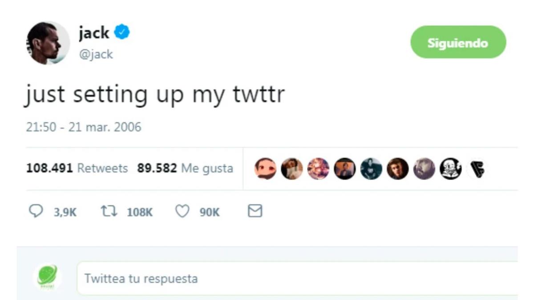
Task: Click the tweet text 'just setting up my twttr'
Action: tap(154, 95)
